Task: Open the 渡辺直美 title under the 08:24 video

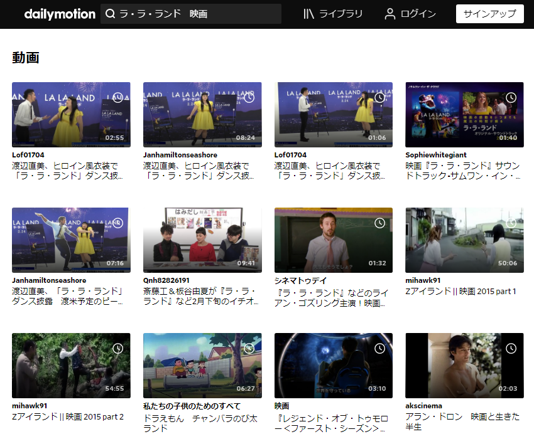Action: tap(199, 171)
